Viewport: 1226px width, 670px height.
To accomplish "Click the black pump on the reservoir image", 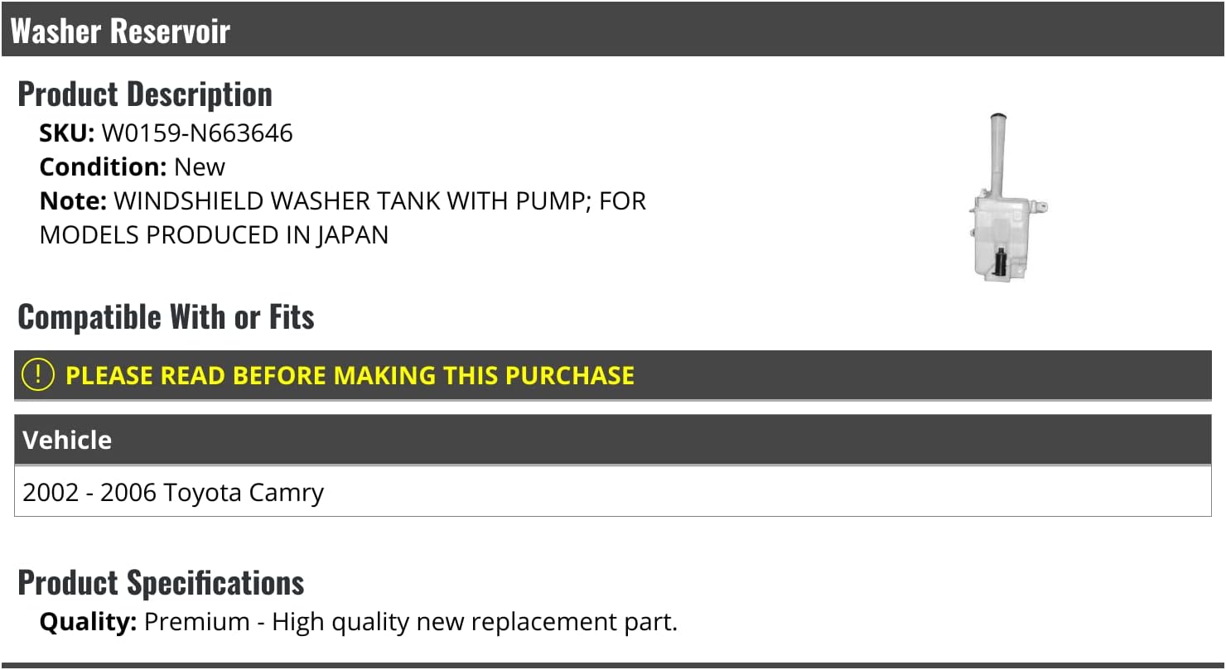I will click(x=1002, y=263).
